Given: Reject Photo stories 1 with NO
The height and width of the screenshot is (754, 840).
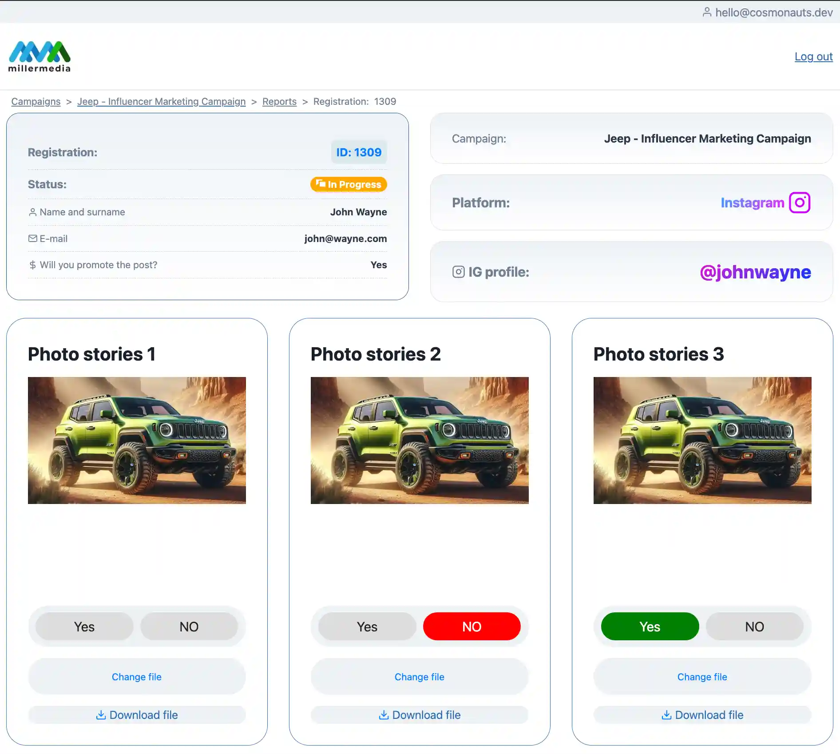Looking at the screenshot, I should pos(189,627).
